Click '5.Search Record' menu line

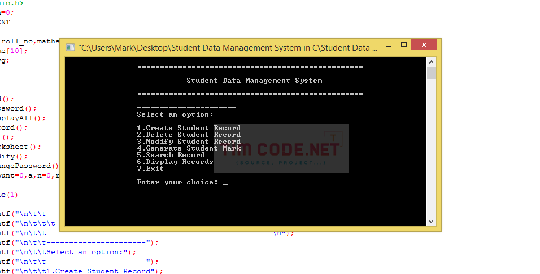click(171, 155)
